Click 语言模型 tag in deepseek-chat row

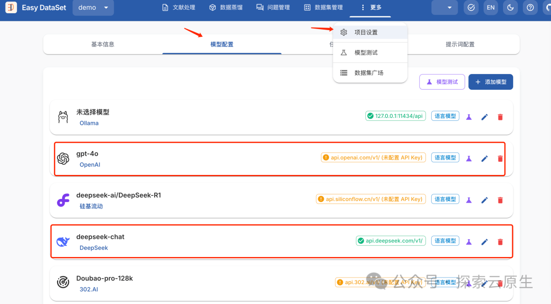pos(445,241)
